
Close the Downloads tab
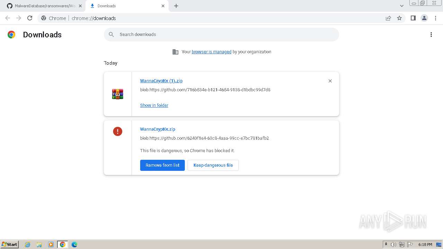pyautogui.click(x=163, y=6)
